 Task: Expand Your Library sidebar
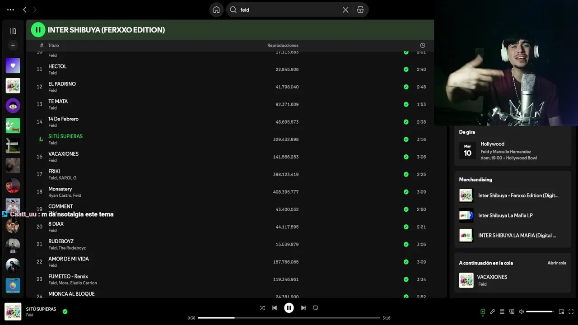click(13, 31)
